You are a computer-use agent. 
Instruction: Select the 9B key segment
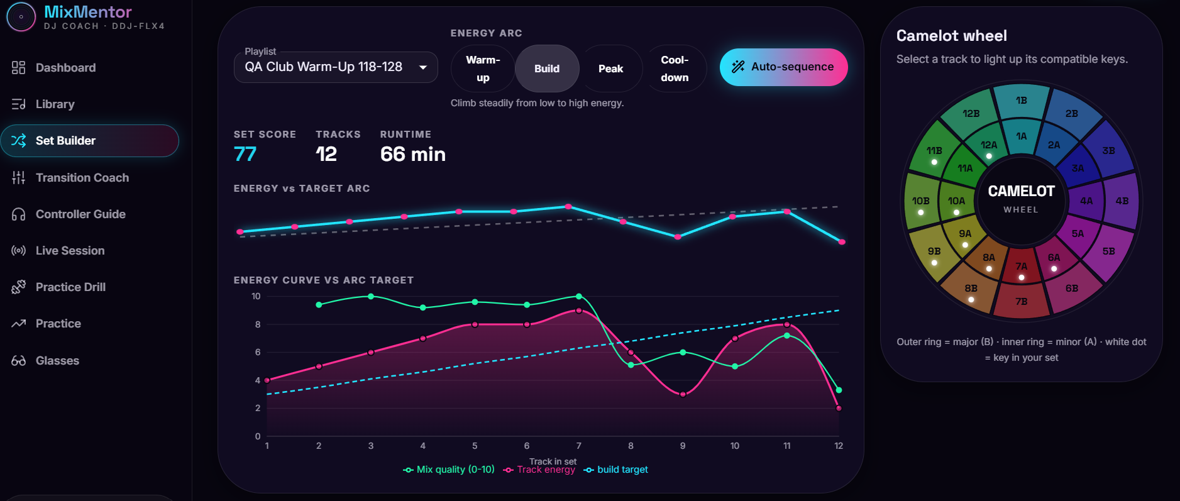(934, 251)
